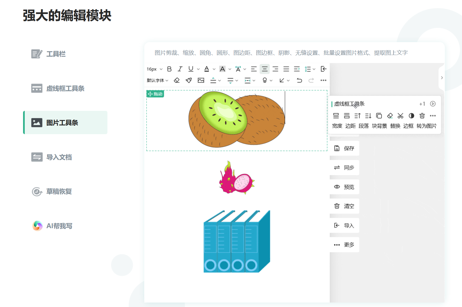
Task: Click the trash delete icon in 虚线框工具条
Action: click(422, 116)
